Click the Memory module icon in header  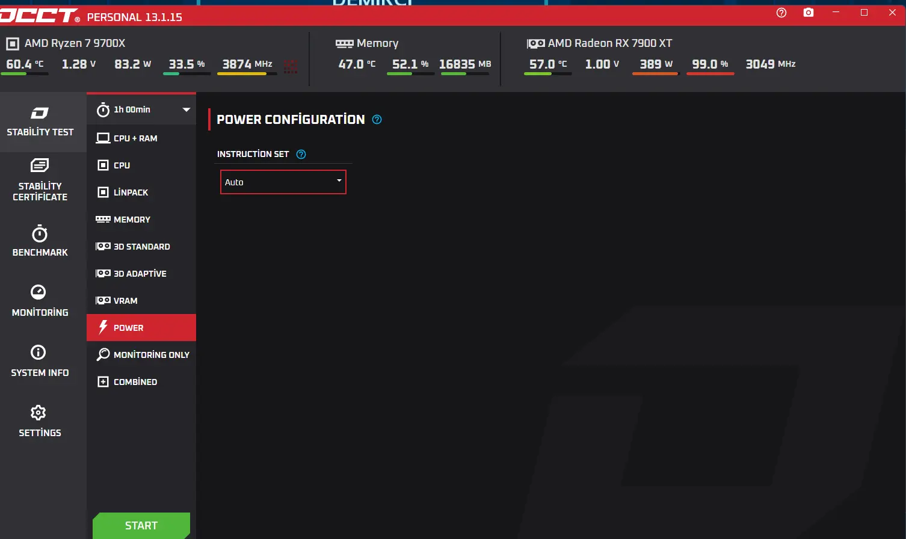tap(344, 44)
